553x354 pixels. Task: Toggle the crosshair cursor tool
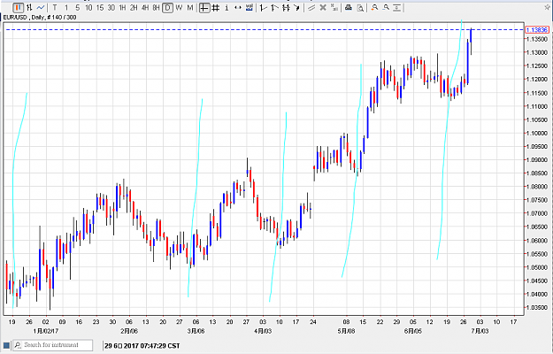coord(204,7)
